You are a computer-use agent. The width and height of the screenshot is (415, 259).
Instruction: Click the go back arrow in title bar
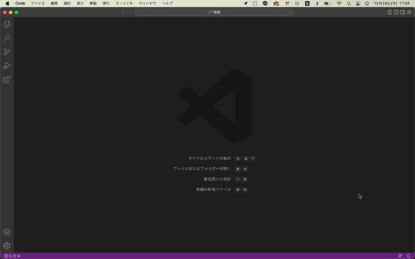(123, 12)
